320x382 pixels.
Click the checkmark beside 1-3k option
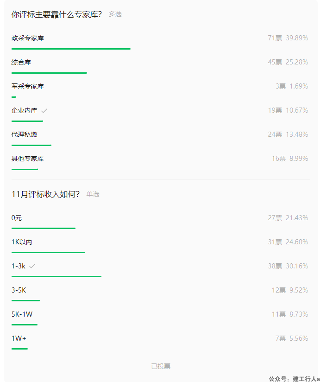[x=32, y=266]
